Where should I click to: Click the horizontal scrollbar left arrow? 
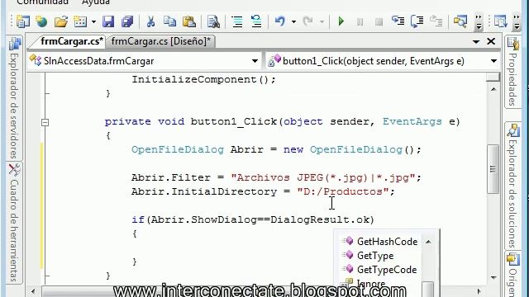click(33, 291)
